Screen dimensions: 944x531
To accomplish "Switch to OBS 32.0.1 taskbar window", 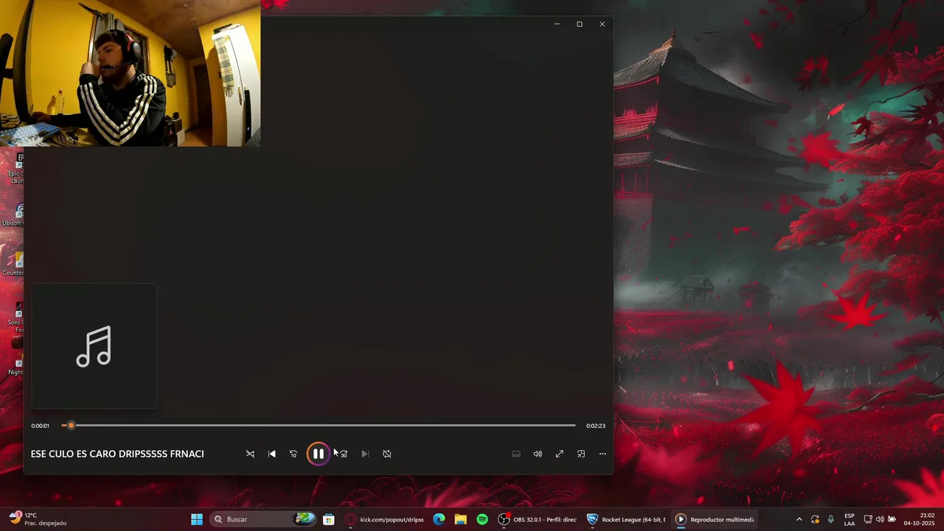I will (x=538, y=519).
